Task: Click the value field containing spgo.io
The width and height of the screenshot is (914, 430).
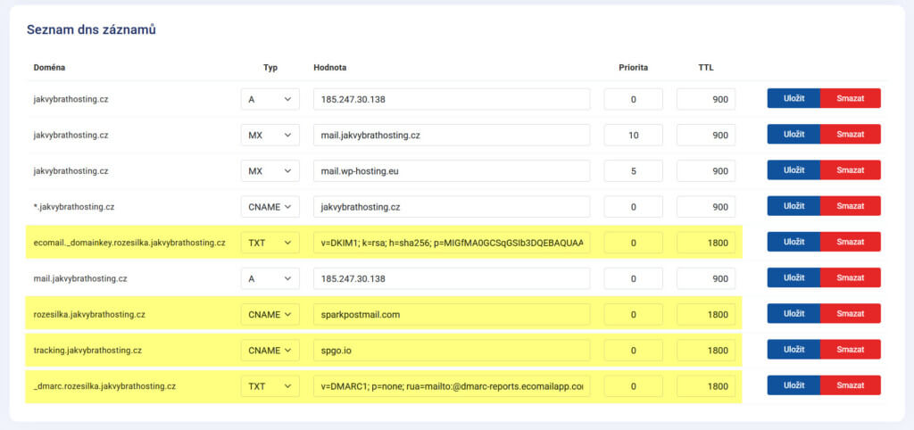Action: [452, 350]
